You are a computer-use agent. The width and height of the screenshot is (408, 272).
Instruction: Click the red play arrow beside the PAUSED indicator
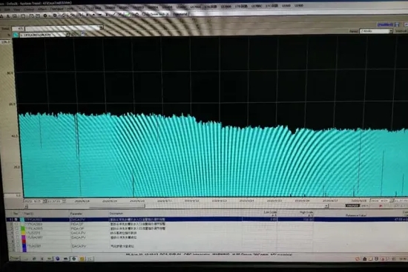point(381,206)
